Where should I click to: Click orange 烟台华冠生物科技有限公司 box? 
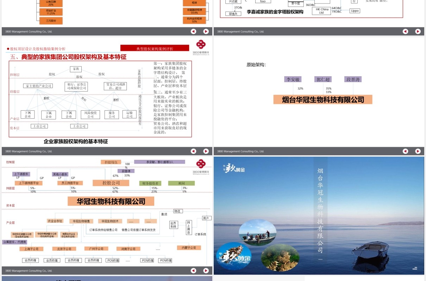pyautogui.click(x=323, y=99)
